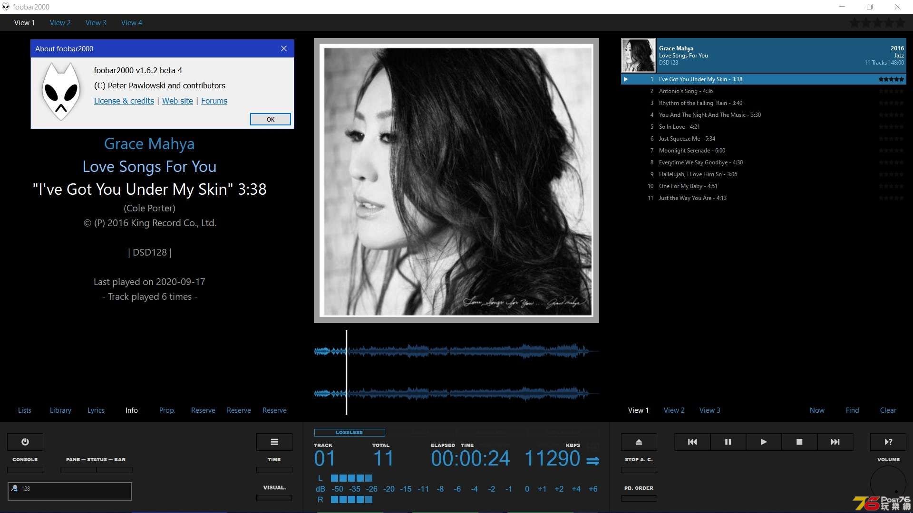
Task: Click the Find playlist button
Action: coord(852,410)
